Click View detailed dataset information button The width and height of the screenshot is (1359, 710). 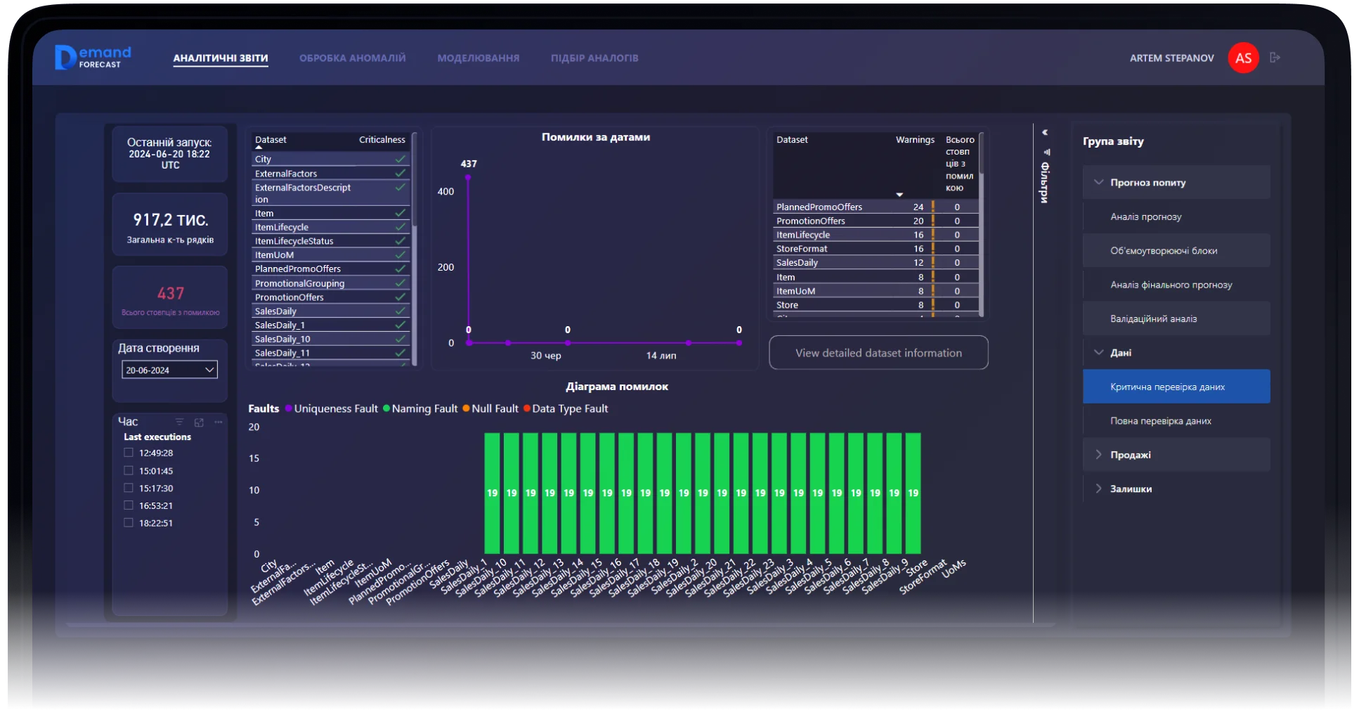[878, 353]
